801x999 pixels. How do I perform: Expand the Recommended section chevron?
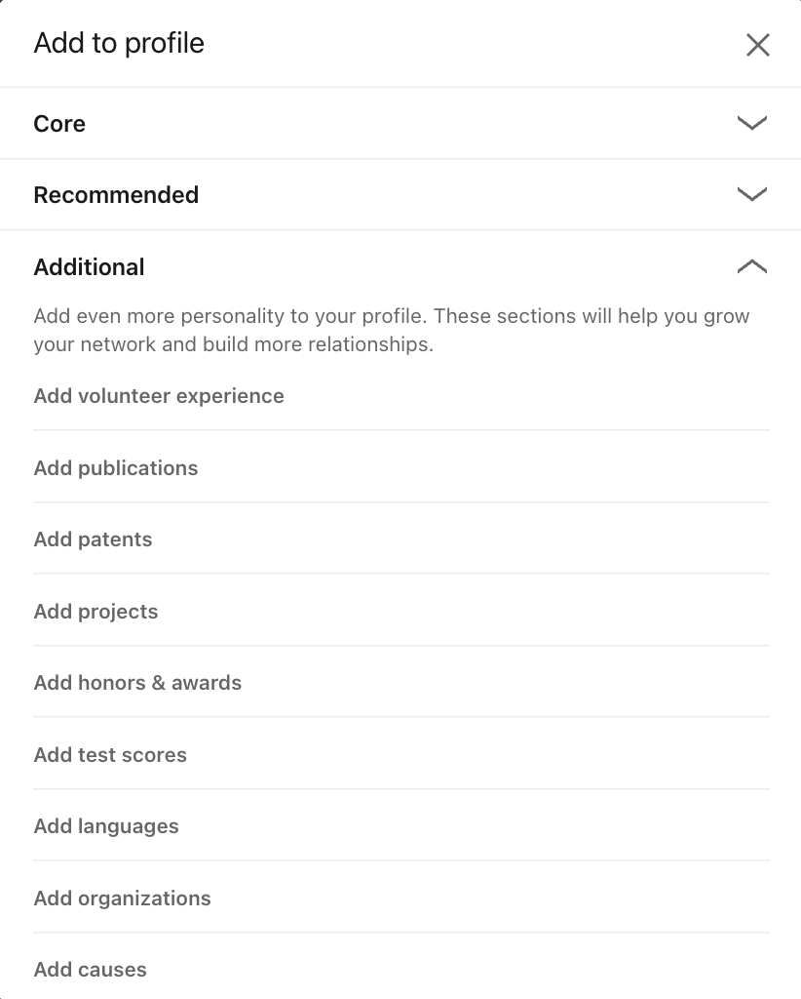pyautogui.click(x=752, y=194)
